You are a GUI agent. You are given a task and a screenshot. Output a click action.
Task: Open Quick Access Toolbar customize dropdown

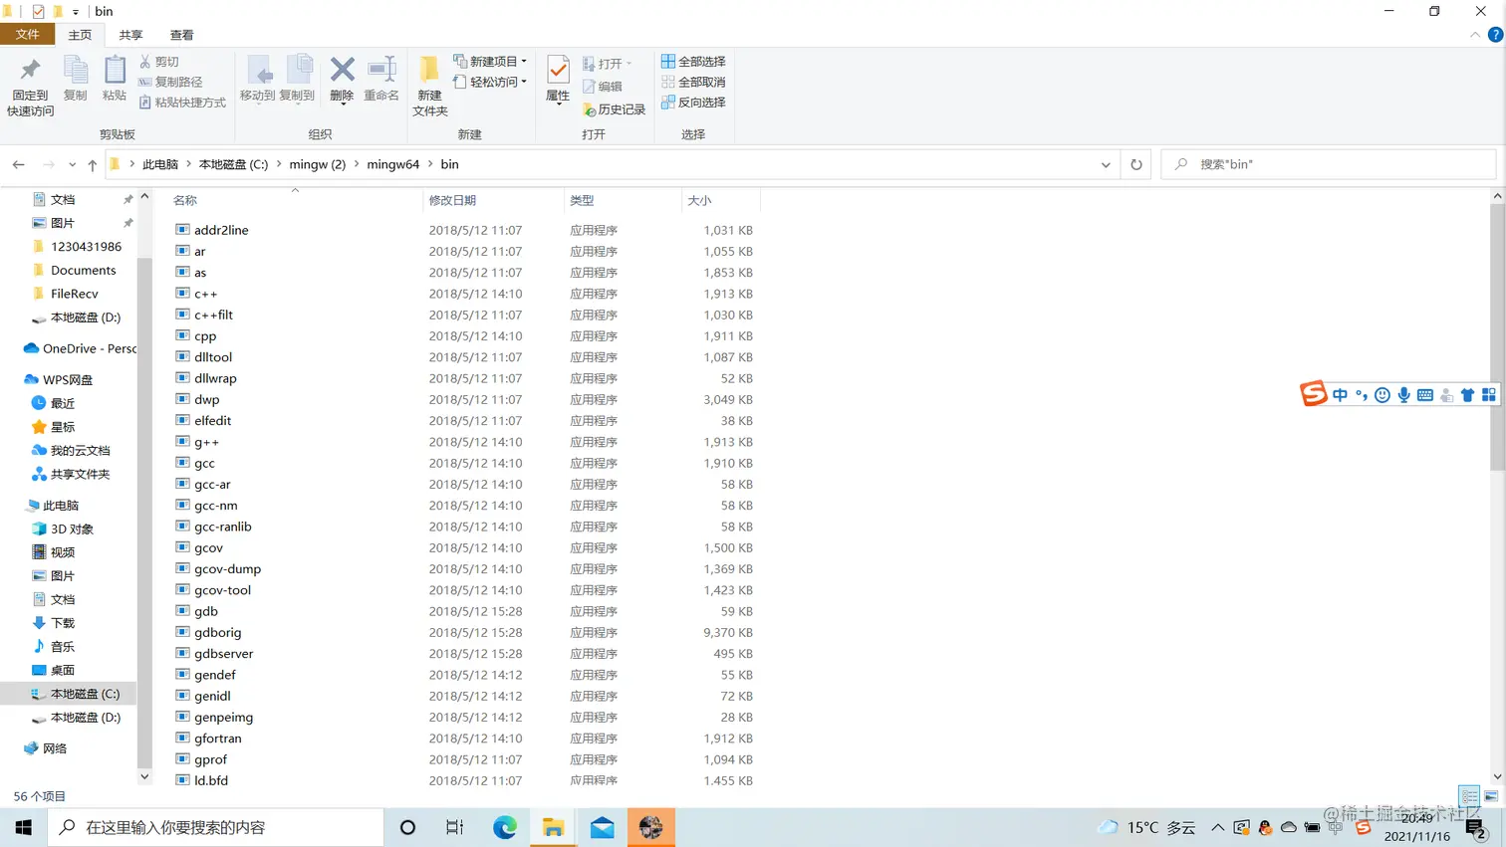[76, 12]
